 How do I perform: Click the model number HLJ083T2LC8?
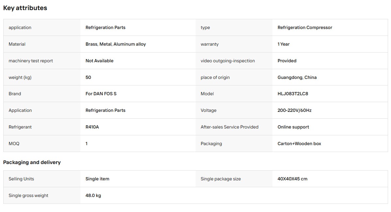pos(293,94)
